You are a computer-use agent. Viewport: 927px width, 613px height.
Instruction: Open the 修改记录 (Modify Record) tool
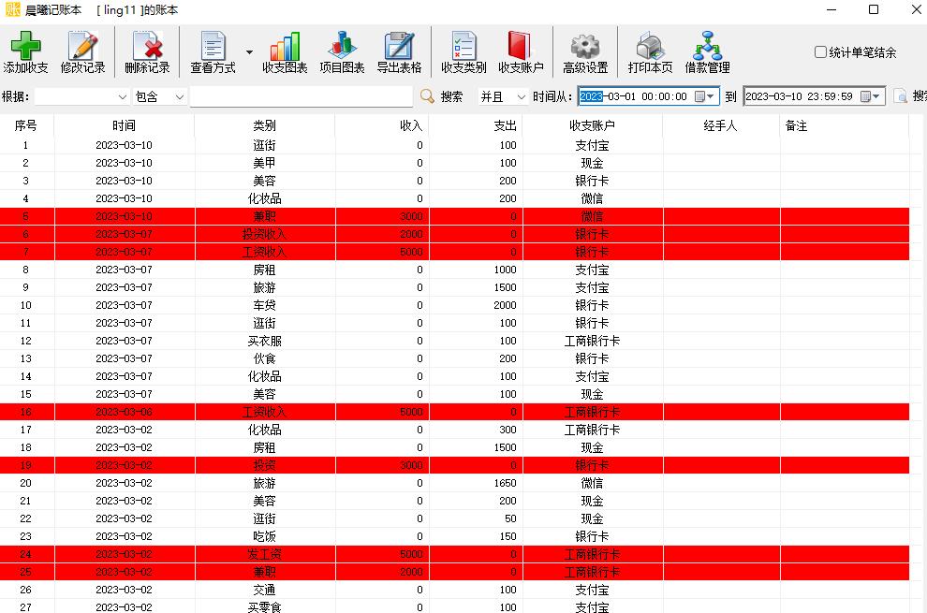click(x=84, y=51)
